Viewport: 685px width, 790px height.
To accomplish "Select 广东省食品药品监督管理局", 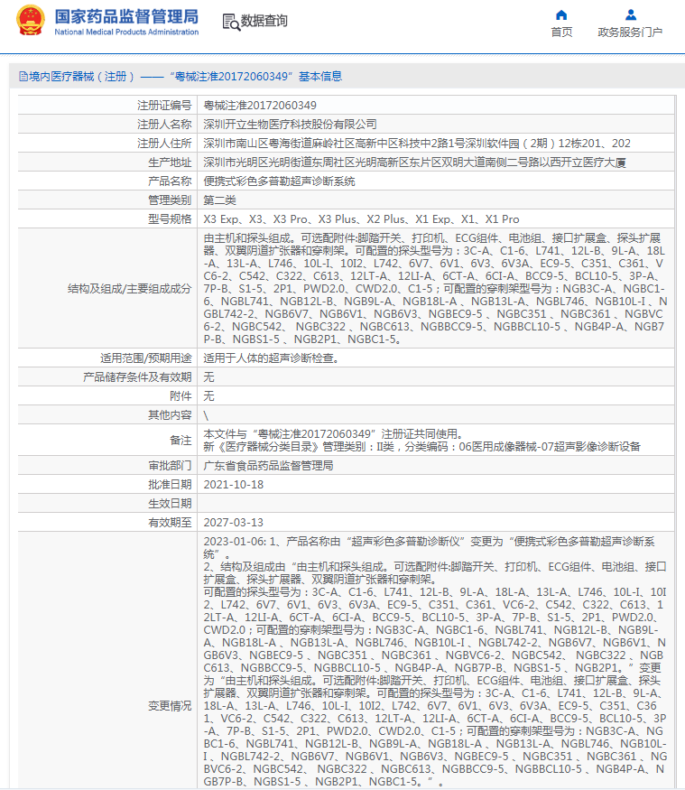I will tap(268, 466).
